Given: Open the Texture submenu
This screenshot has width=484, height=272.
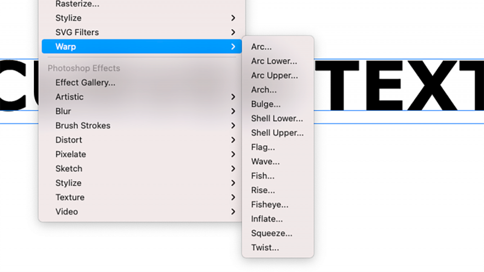Looking at the screenshot, I should coord(142,197).
